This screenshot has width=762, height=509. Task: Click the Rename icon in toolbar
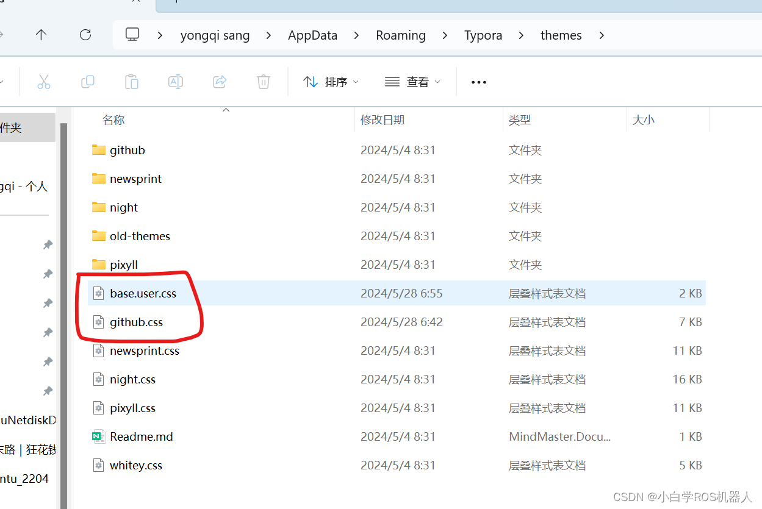point(176,82)
